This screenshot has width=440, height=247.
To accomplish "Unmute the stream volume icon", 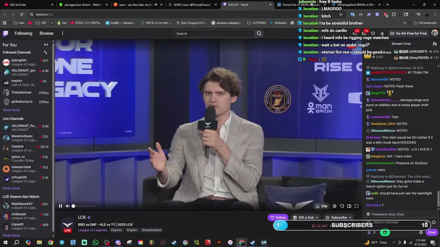I will 68,206.
